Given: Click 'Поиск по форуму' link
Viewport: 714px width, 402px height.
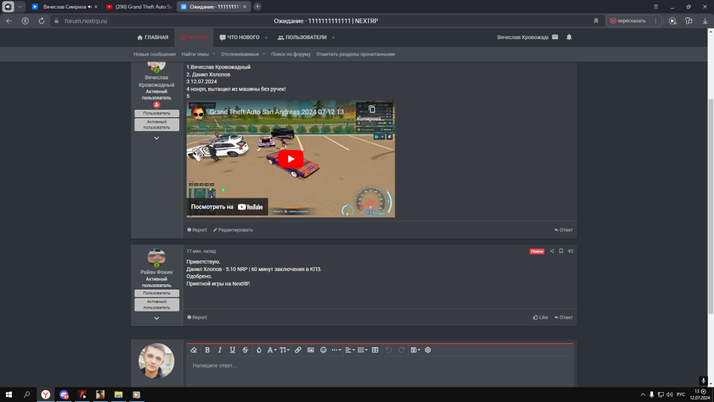Looking at the screenshot, I should click(290, 54).
